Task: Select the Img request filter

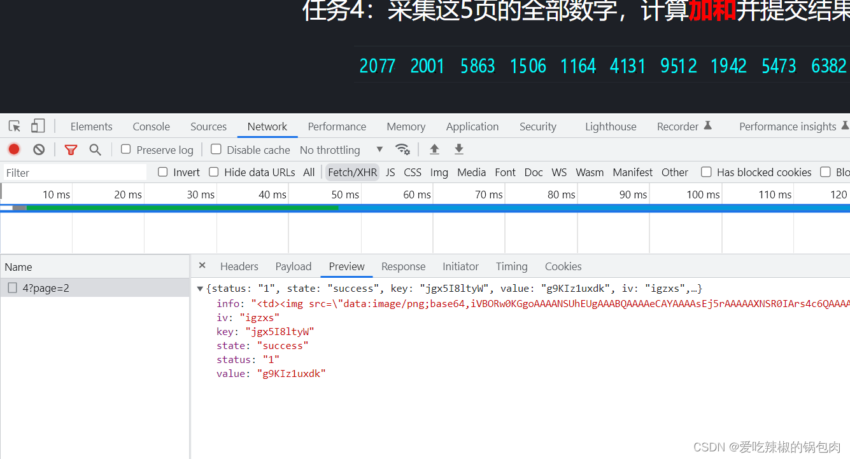Action: [439, 172]
